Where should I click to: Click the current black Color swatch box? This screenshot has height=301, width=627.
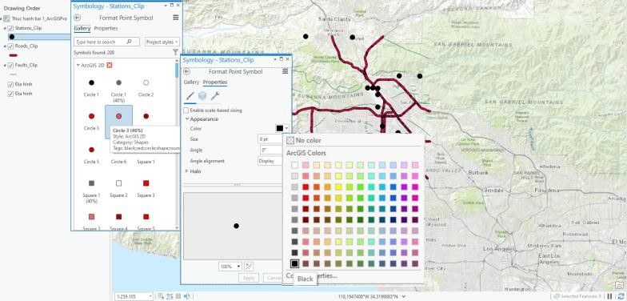click(280, 128)
